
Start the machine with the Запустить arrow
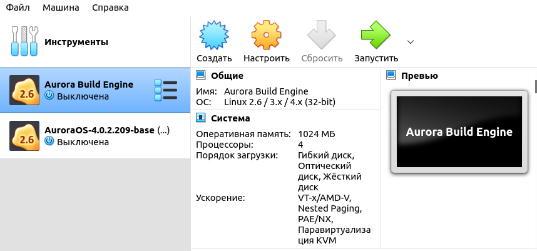(376, 35)
